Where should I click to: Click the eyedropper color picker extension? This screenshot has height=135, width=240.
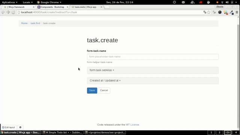pyautogui.click(x=232, y=12)
